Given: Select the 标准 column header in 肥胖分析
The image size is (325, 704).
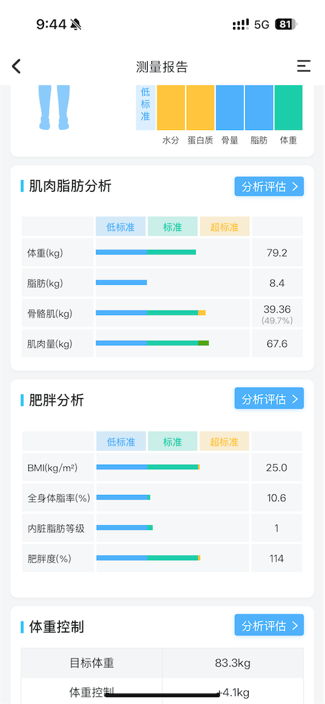Looking at the screenshot, I should coord(172,441).
